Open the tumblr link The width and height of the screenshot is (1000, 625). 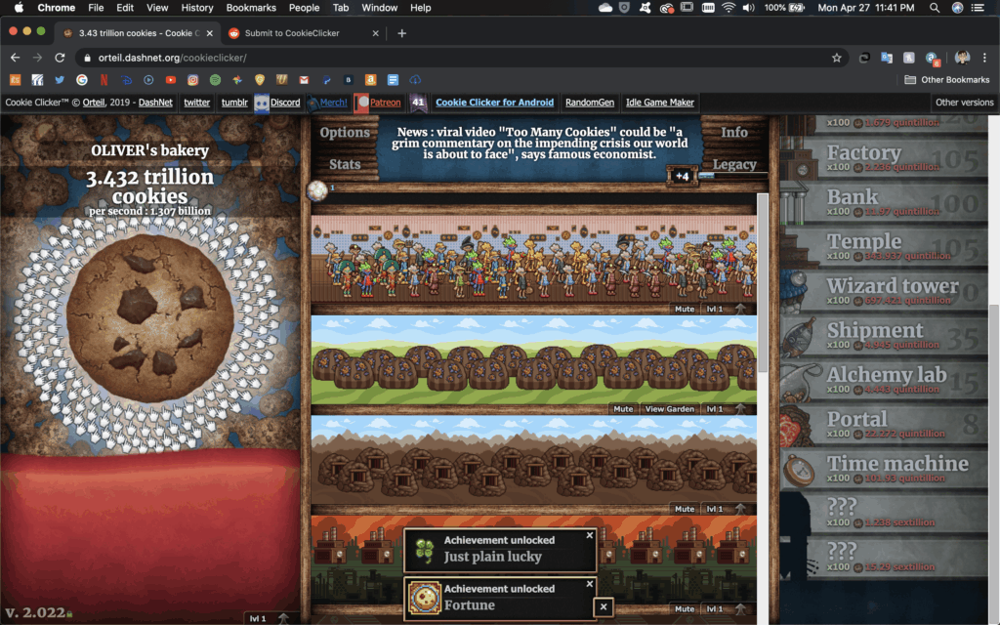pos(234,102)
